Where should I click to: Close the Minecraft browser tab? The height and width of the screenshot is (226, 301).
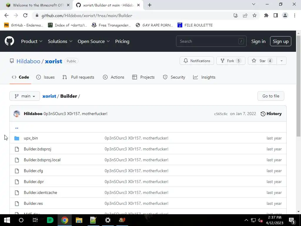(68, 5)
